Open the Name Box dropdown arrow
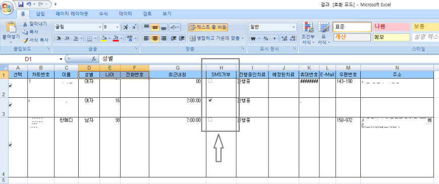Screen dimensions: 439x184 [61, 59]
